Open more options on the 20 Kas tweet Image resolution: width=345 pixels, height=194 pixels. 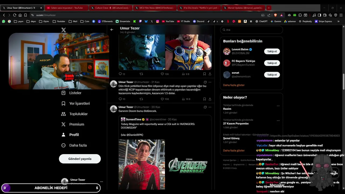coord(210,107)
